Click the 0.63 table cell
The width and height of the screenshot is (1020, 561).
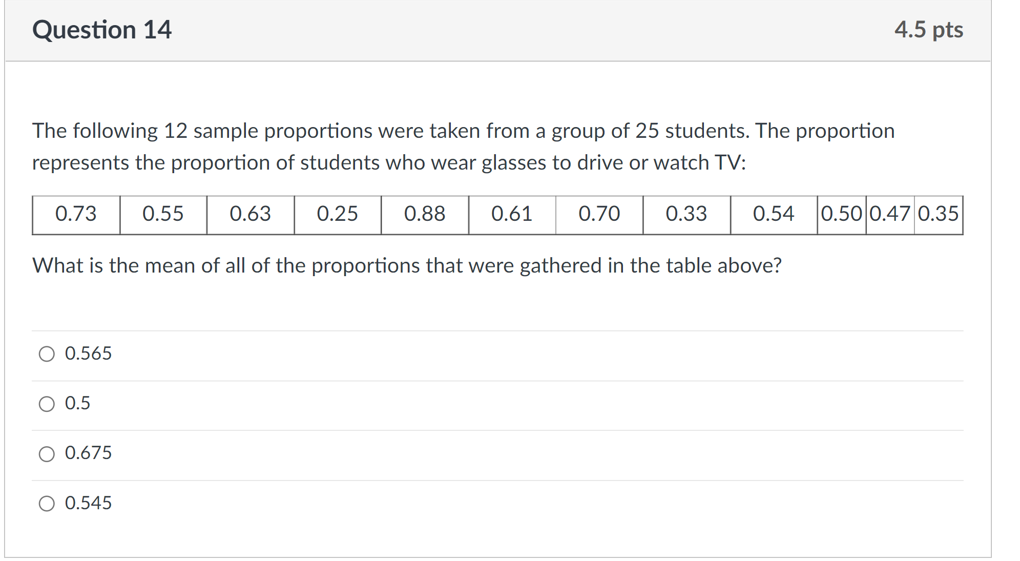coord(251,215)
